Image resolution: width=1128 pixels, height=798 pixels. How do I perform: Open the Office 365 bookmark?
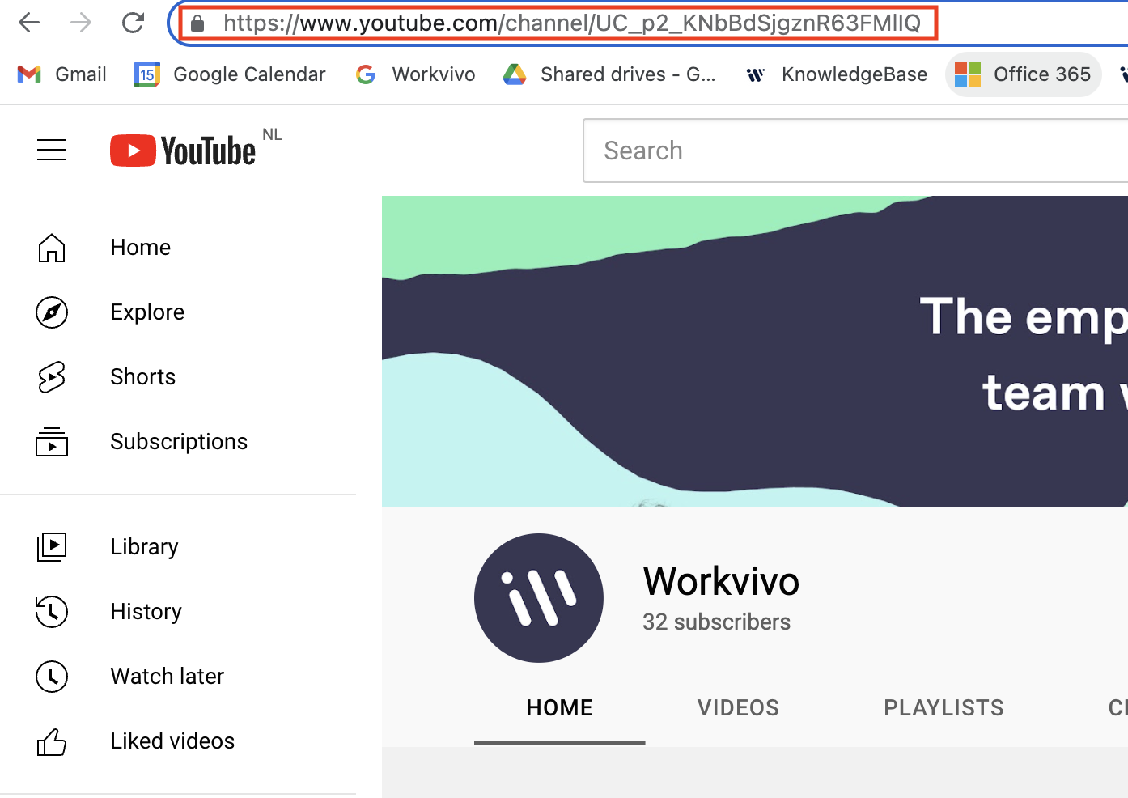[1023, 74]
